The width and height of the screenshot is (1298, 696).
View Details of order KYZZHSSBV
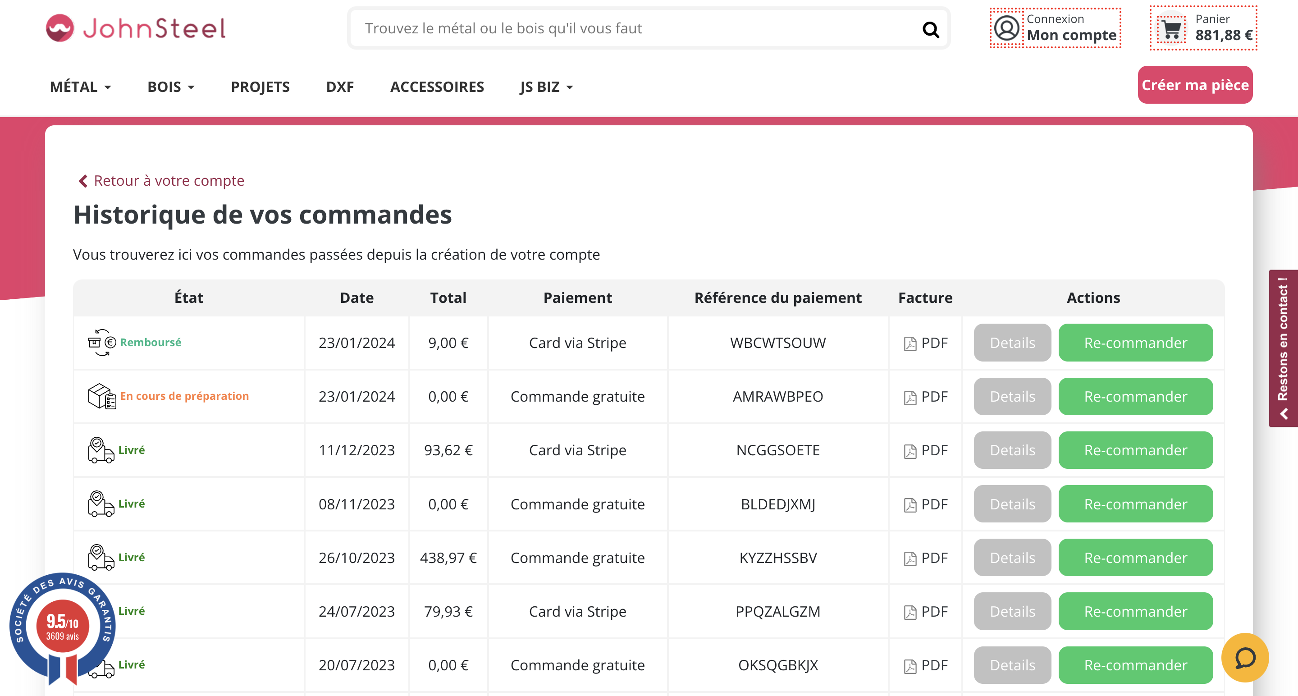[1012, 558]
